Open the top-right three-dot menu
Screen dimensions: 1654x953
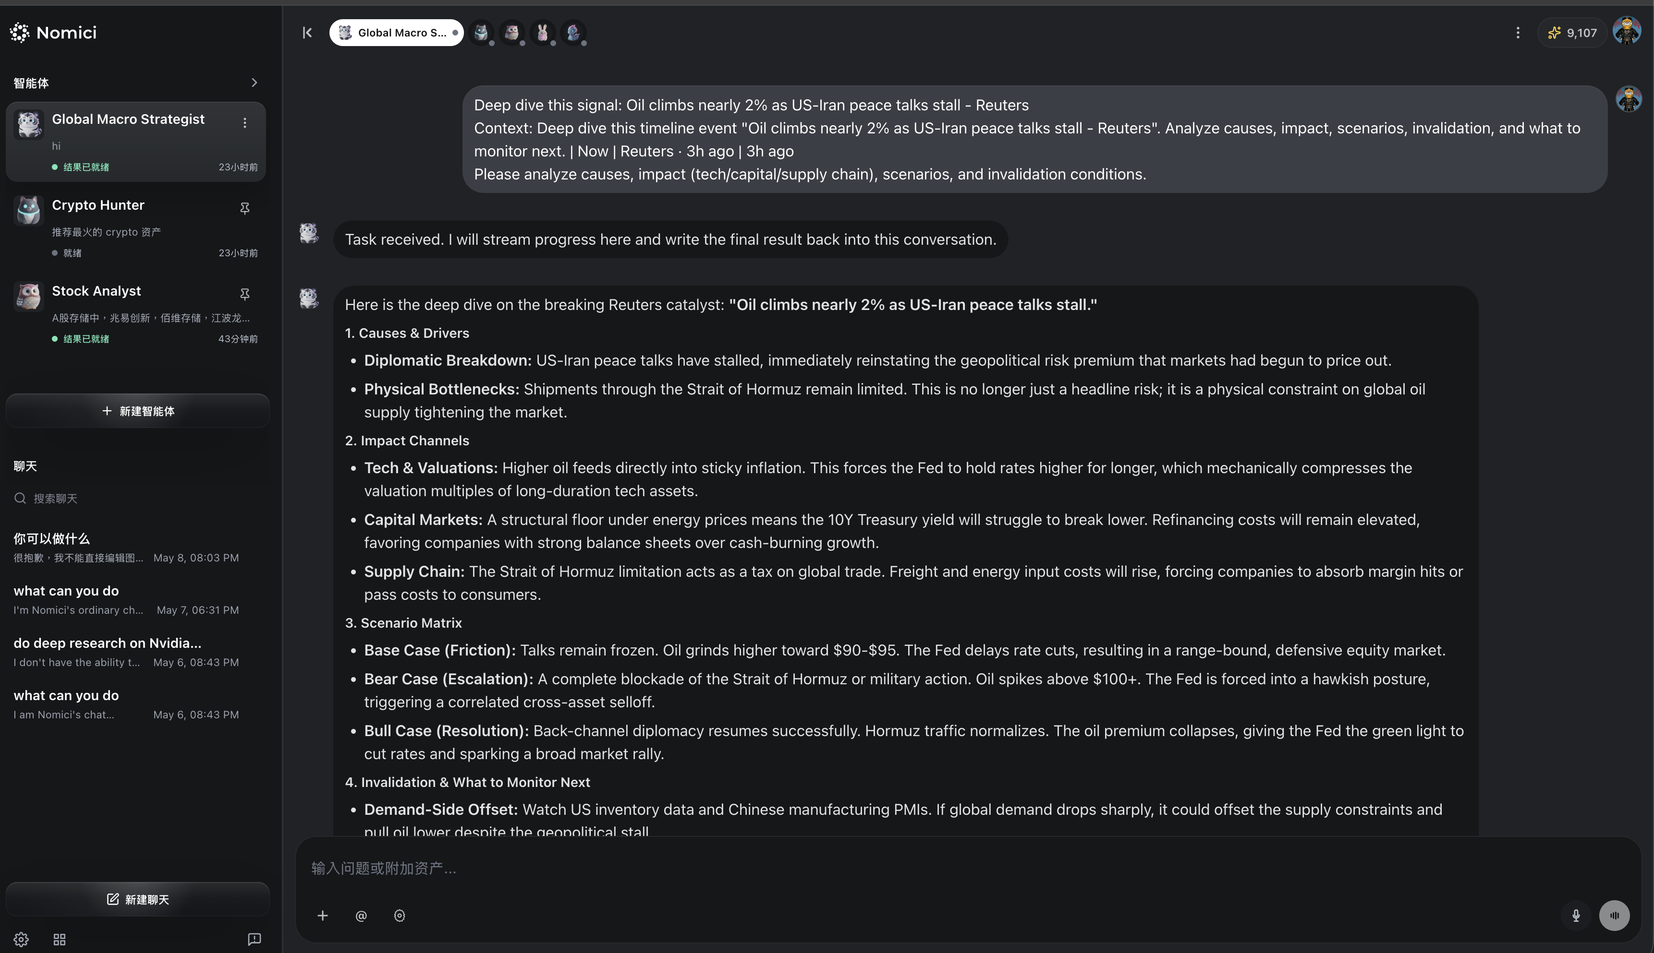1518,33
